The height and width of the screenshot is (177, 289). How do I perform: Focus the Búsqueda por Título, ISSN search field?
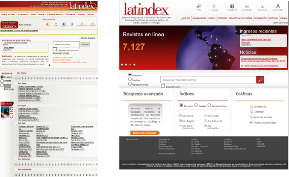(209, 80)
